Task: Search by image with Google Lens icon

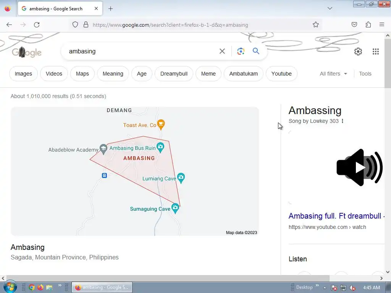Action: click(x=241, y=52)
